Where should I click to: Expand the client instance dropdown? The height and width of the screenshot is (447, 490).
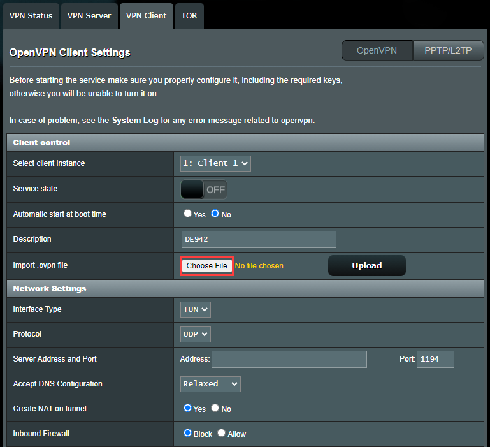coord(215,163)
